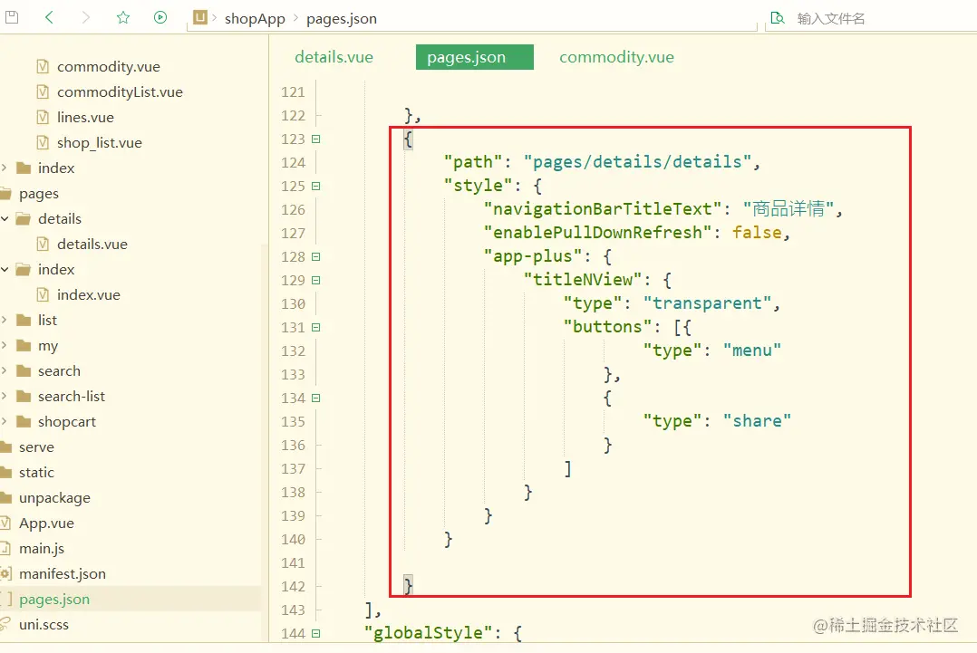Open details.vue in the file tree
Screen dimensions: 977x653
click(x=92, y=245)
